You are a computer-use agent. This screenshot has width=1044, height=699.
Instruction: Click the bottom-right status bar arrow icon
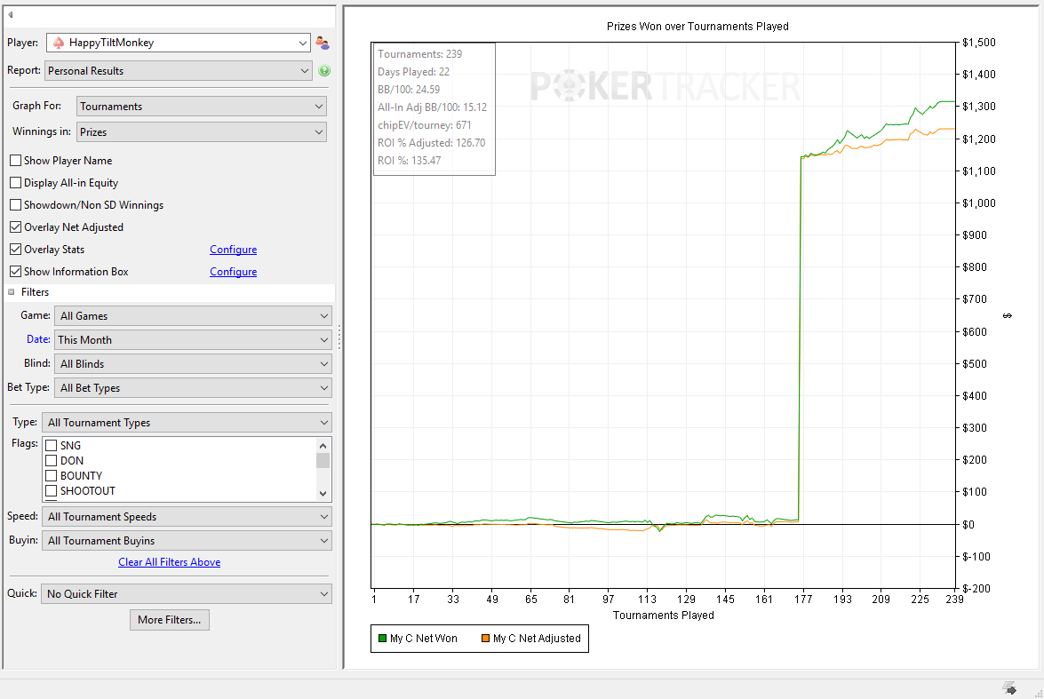tap(1009, 687)
